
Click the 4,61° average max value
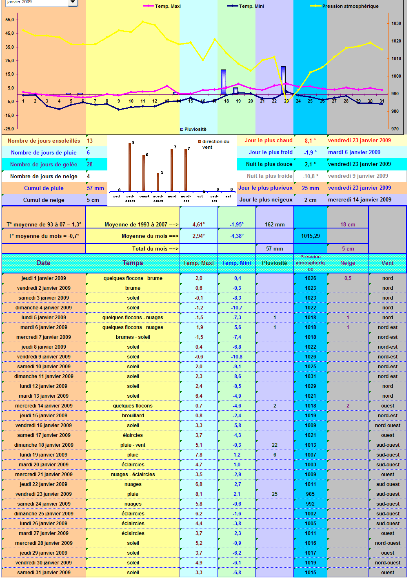click(x=199, y=224)
